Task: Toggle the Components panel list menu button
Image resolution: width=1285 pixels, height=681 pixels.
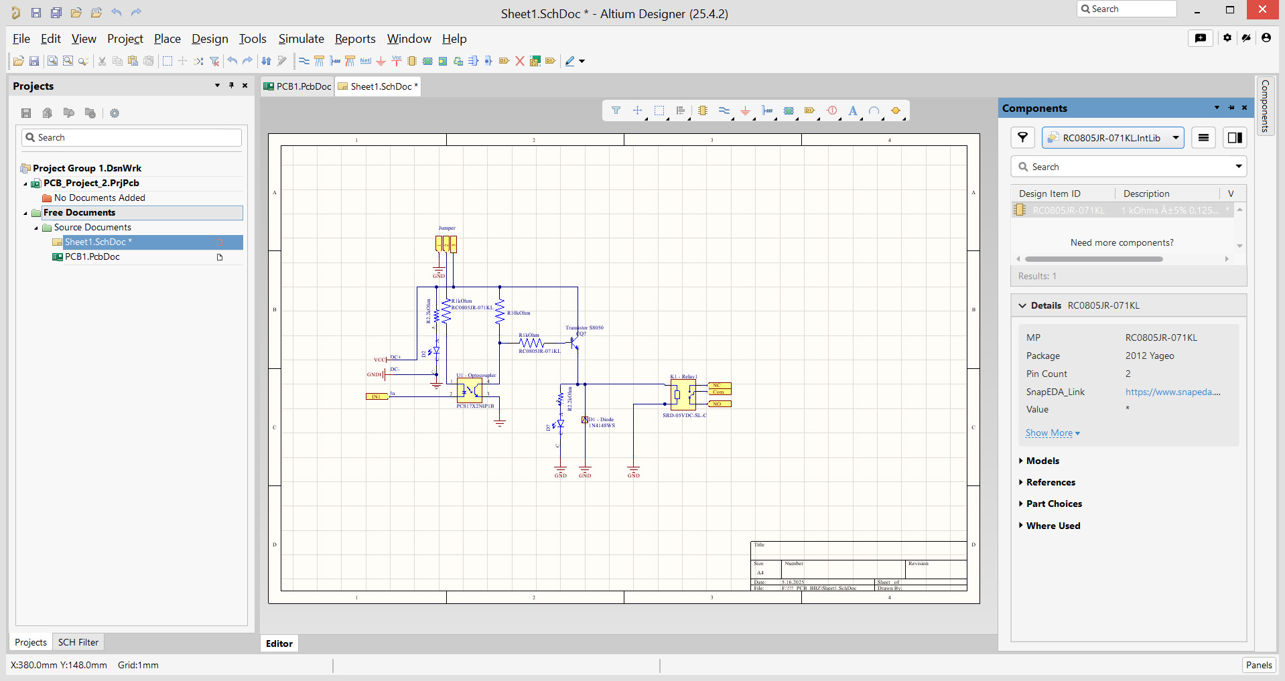Action: [x=1204, y=138]
